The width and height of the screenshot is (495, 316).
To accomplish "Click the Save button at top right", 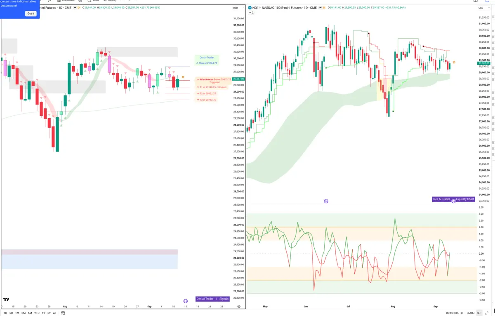I will coord(488,1).
